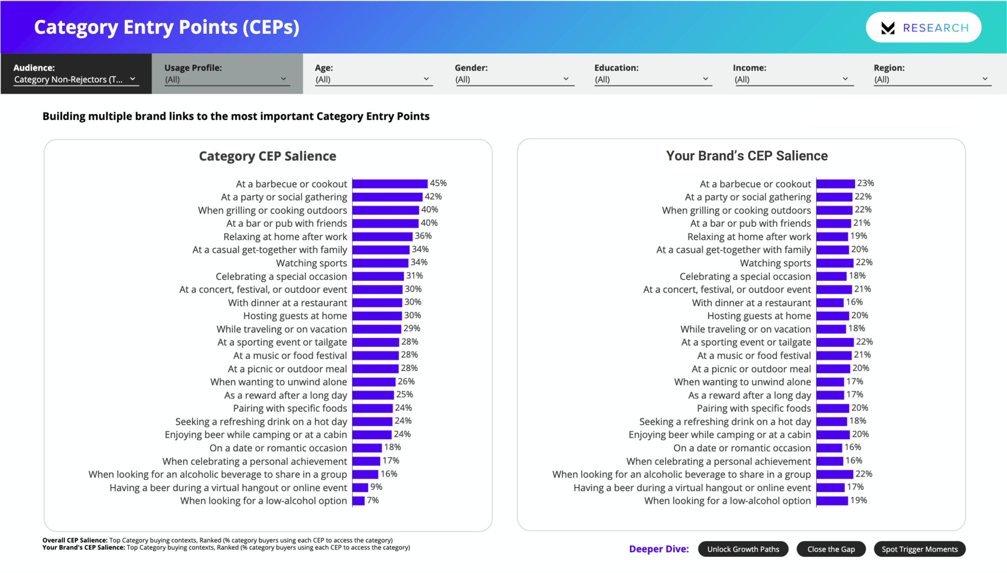This screenshot has width=1007, height=573.
Task: Click the Category CEP Salience chart title
Action: point(267,156)
